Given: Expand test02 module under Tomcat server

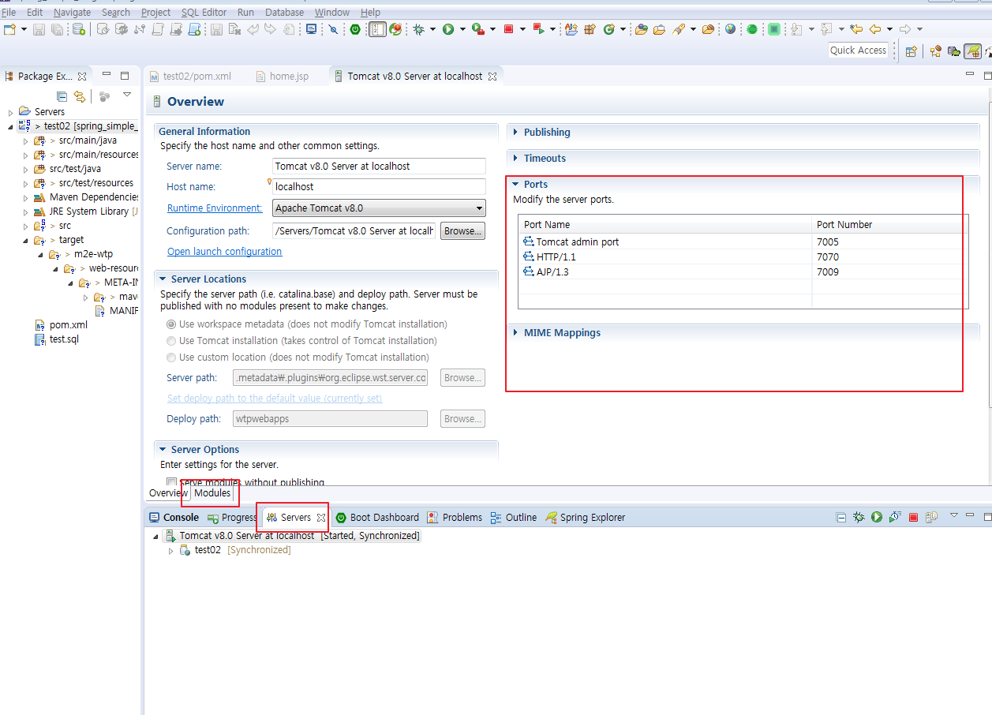Looking at the screenshot, I should point(170,551).
